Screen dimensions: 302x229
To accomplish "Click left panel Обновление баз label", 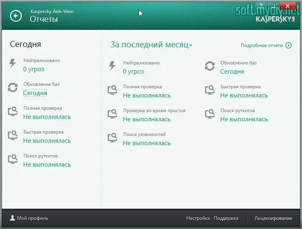I will [41, 84].
